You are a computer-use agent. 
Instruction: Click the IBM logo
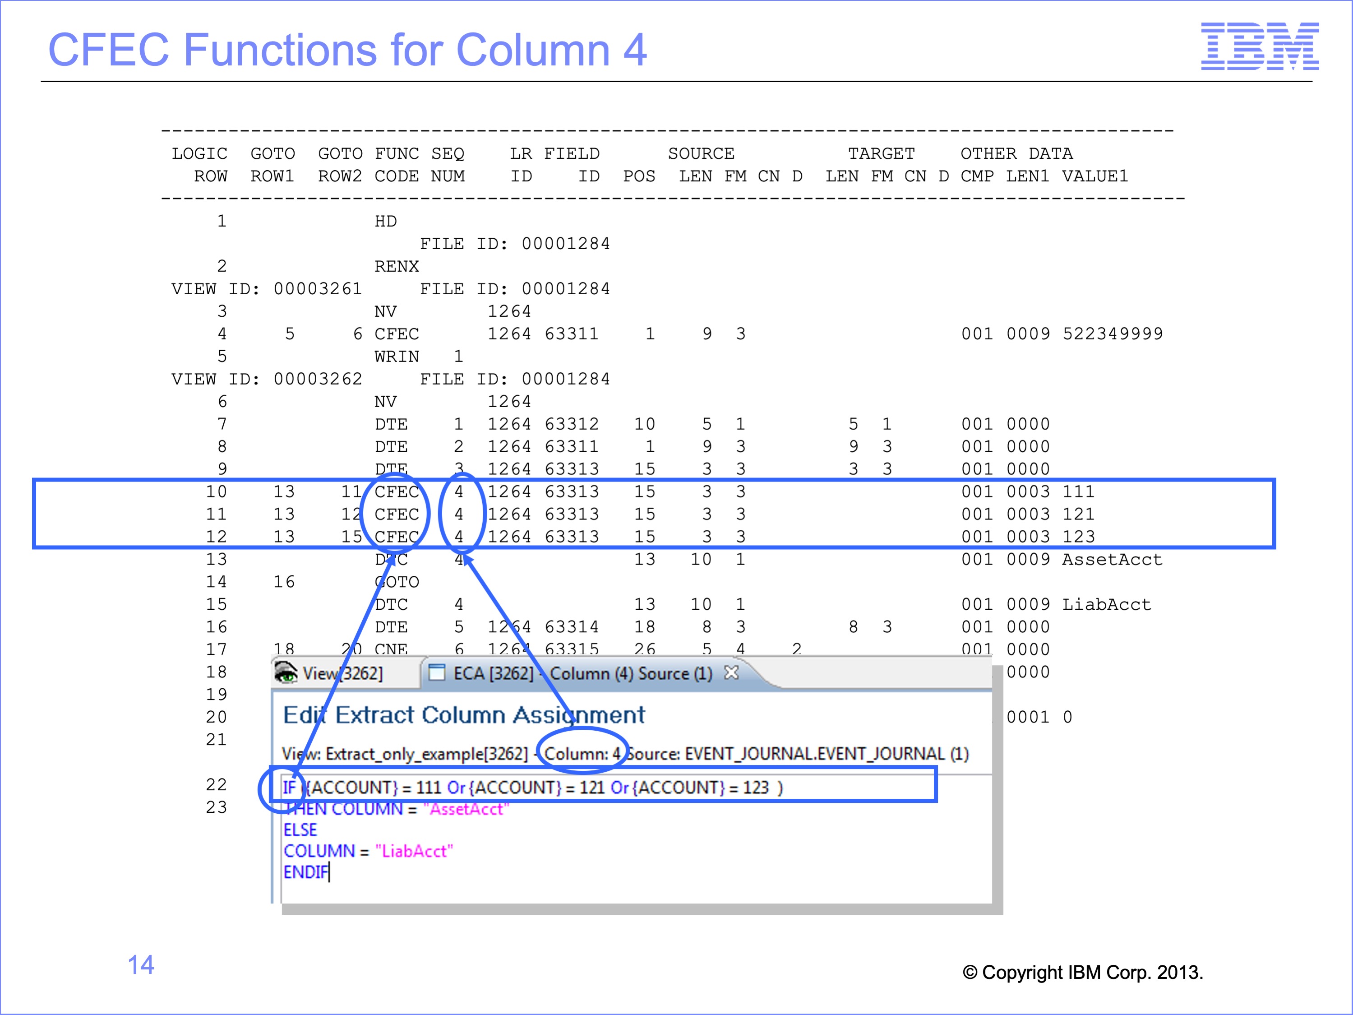click(x=1260, y=46)
